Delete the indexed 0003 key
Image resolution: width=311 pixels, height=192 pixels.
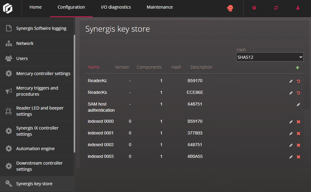click(x=298, y=157)
